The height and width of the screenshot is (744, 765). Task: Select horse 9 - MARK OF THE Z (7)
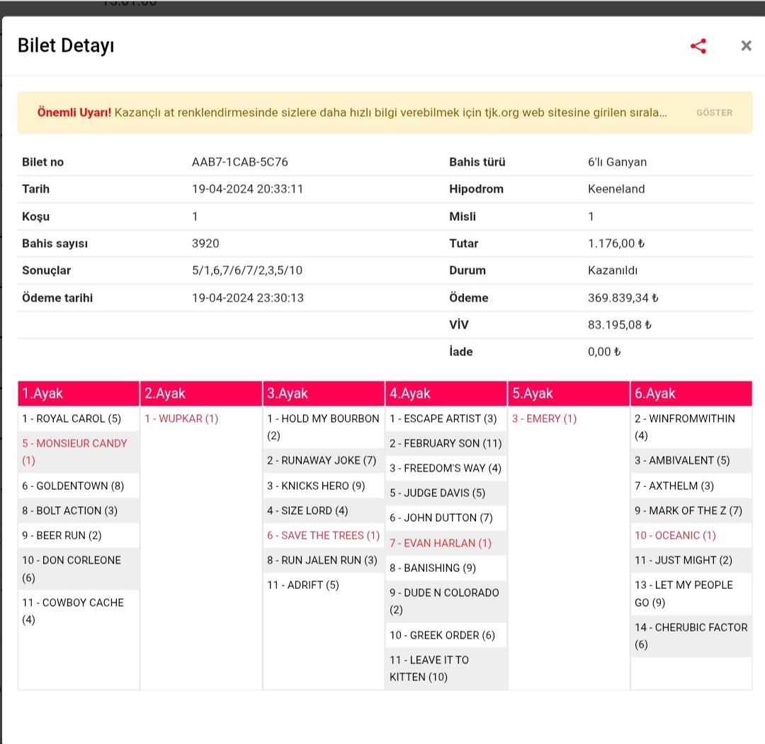pos(691,511)
